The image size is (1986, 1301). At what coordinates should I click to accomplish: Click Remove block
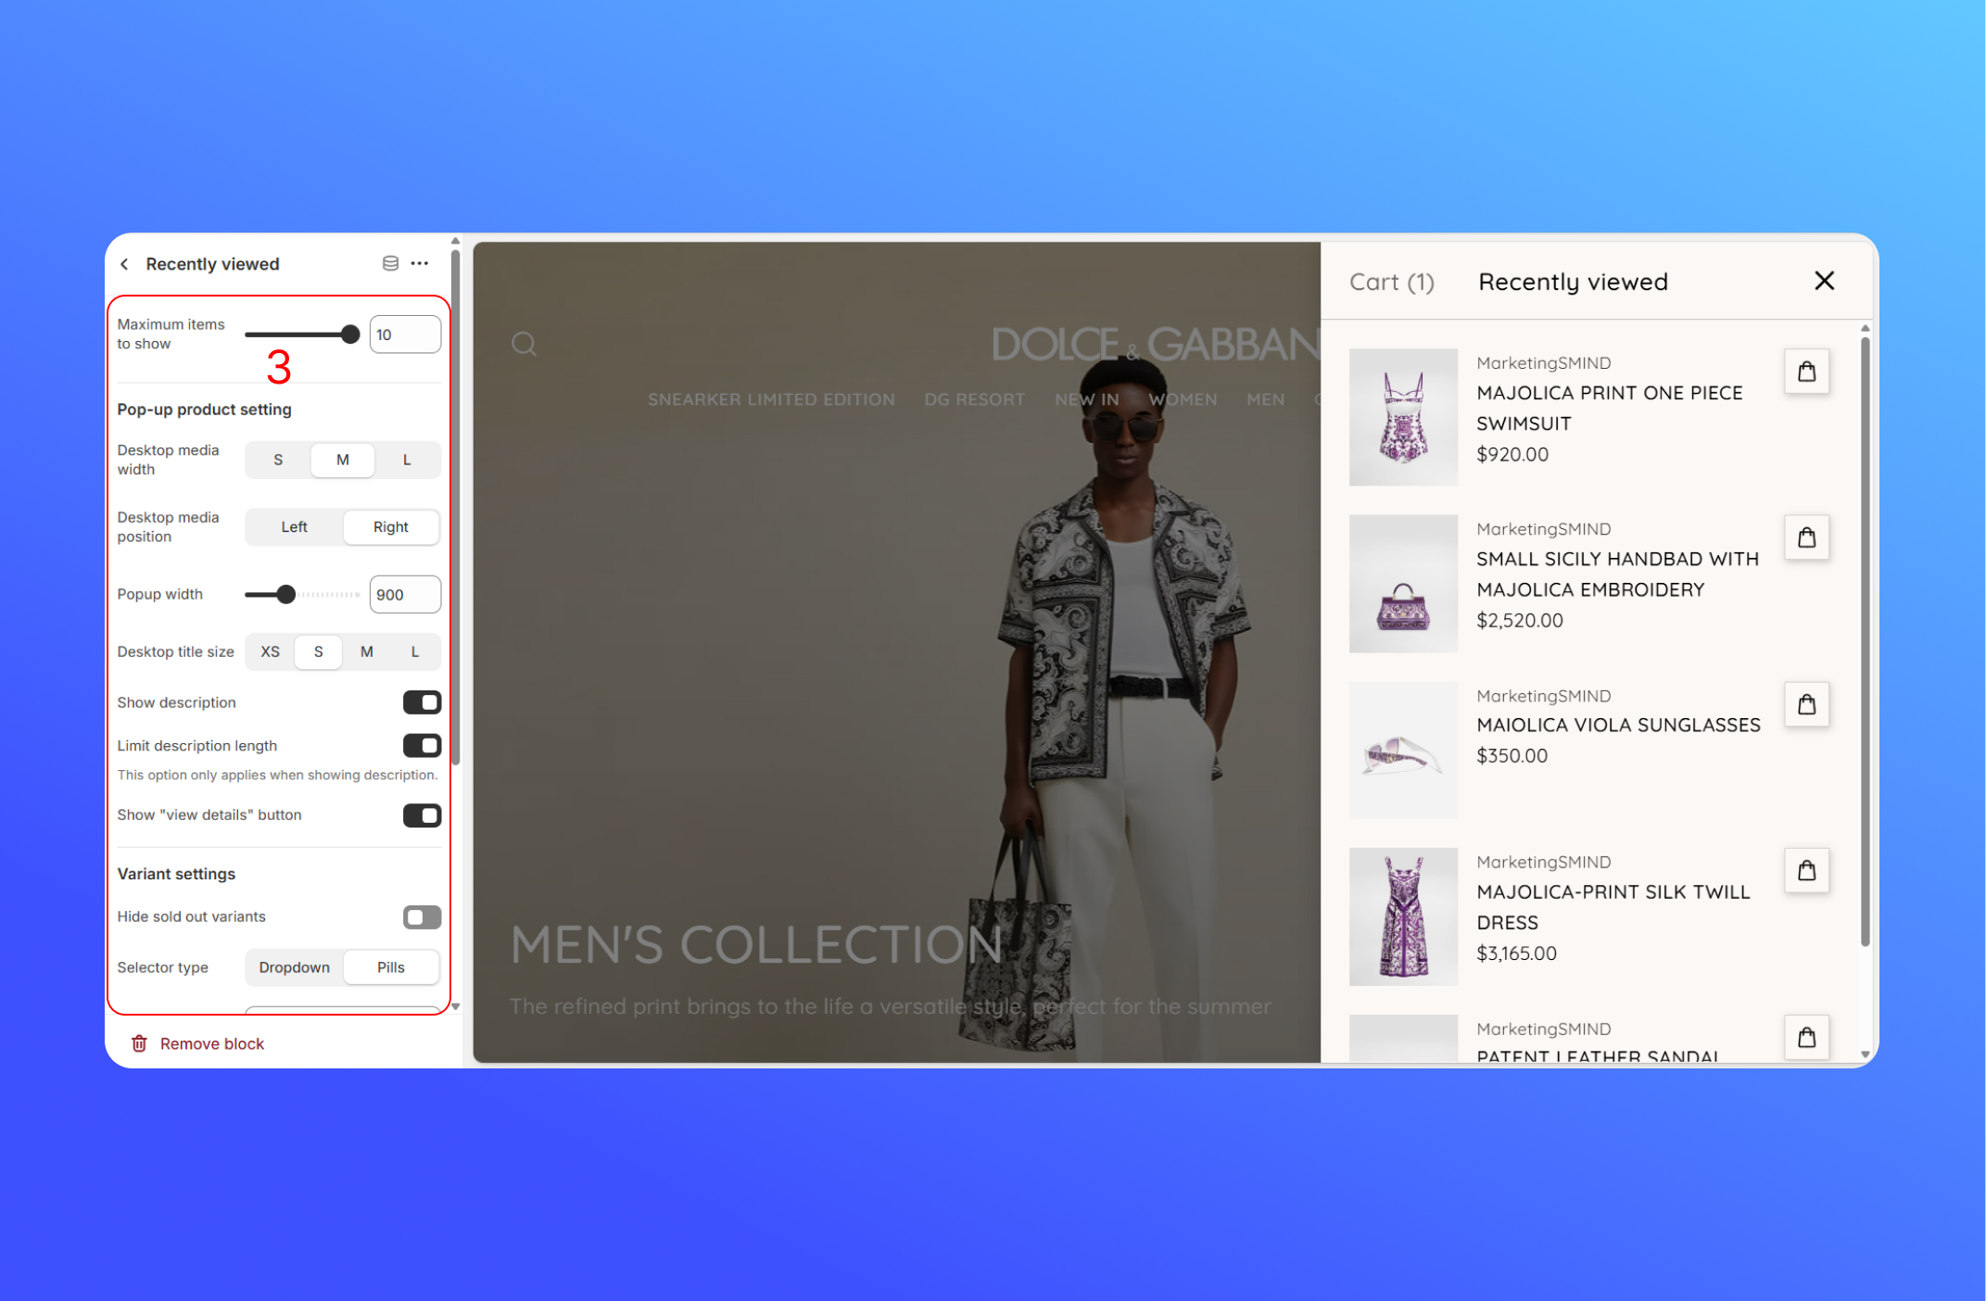212,1043
